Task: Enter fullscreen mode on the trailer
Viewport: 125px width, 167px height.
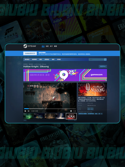Action: click(x=75, y=111)
